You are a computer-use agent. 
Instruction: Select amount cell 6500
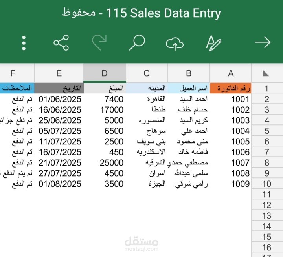pyautogui.click(x=105, y=131)
